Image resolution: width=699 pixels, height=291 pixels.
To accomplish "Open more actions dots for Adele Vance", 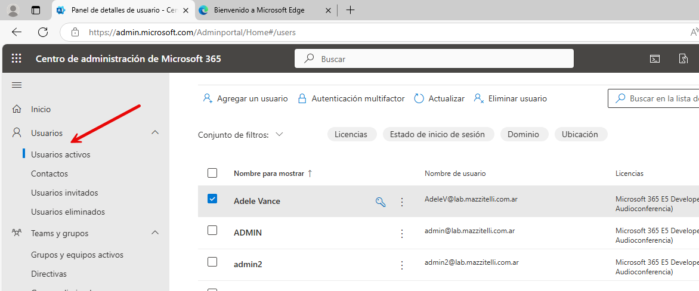I will pyautogui.click(x=401, y=202).
